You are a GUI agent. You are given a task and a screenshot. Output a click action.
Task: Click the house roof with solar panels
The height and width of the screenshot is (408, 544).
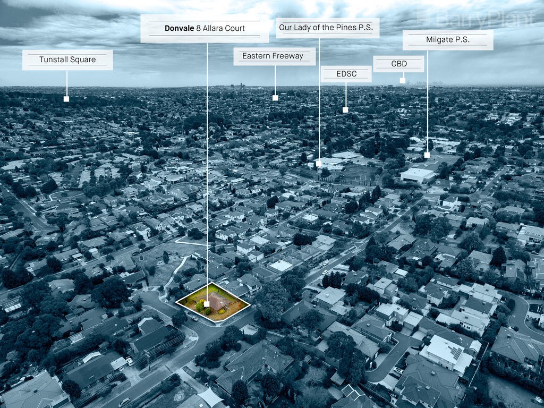pyautogui.click(x=446, y=353)
